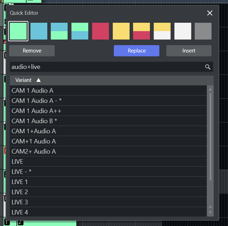Select the yellow-over-red split swatch

click(x=141, y=31)
